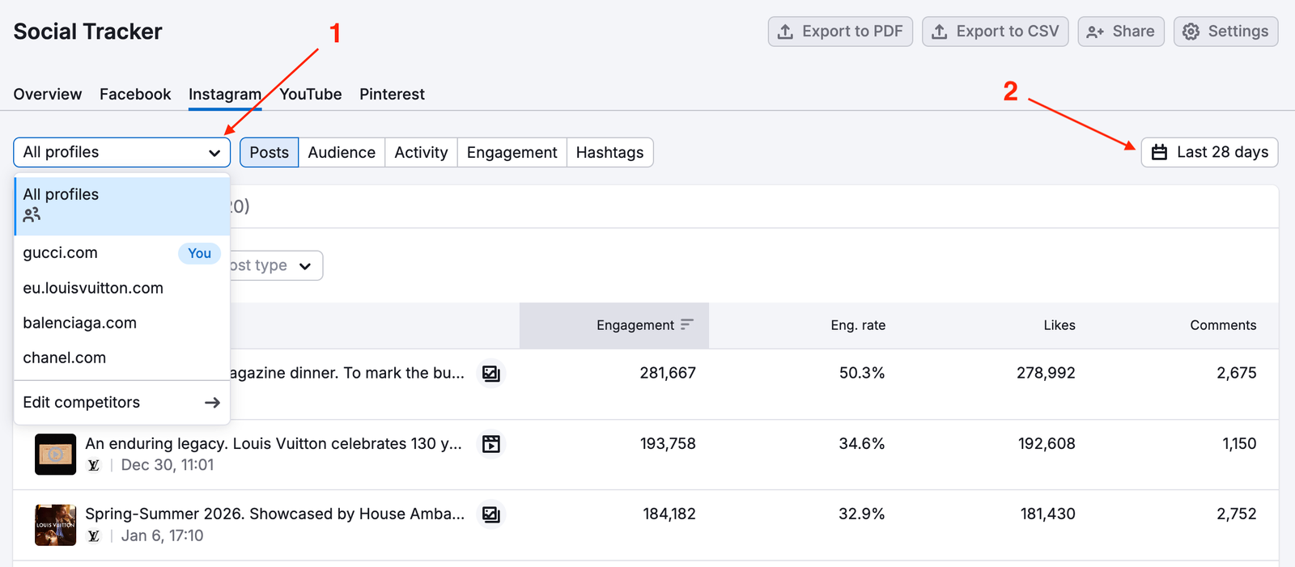Switch to the Hashtags view
Viewport: 1295px width, 567px height.
coord(609,152)
